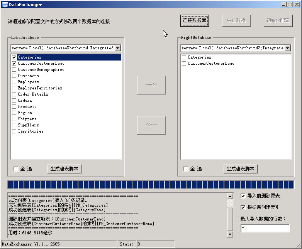Close the DataExchanger window

coord(297,5)
